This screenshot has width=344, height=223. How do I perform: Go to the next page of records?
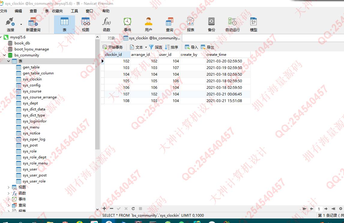[x=326, y=209]
